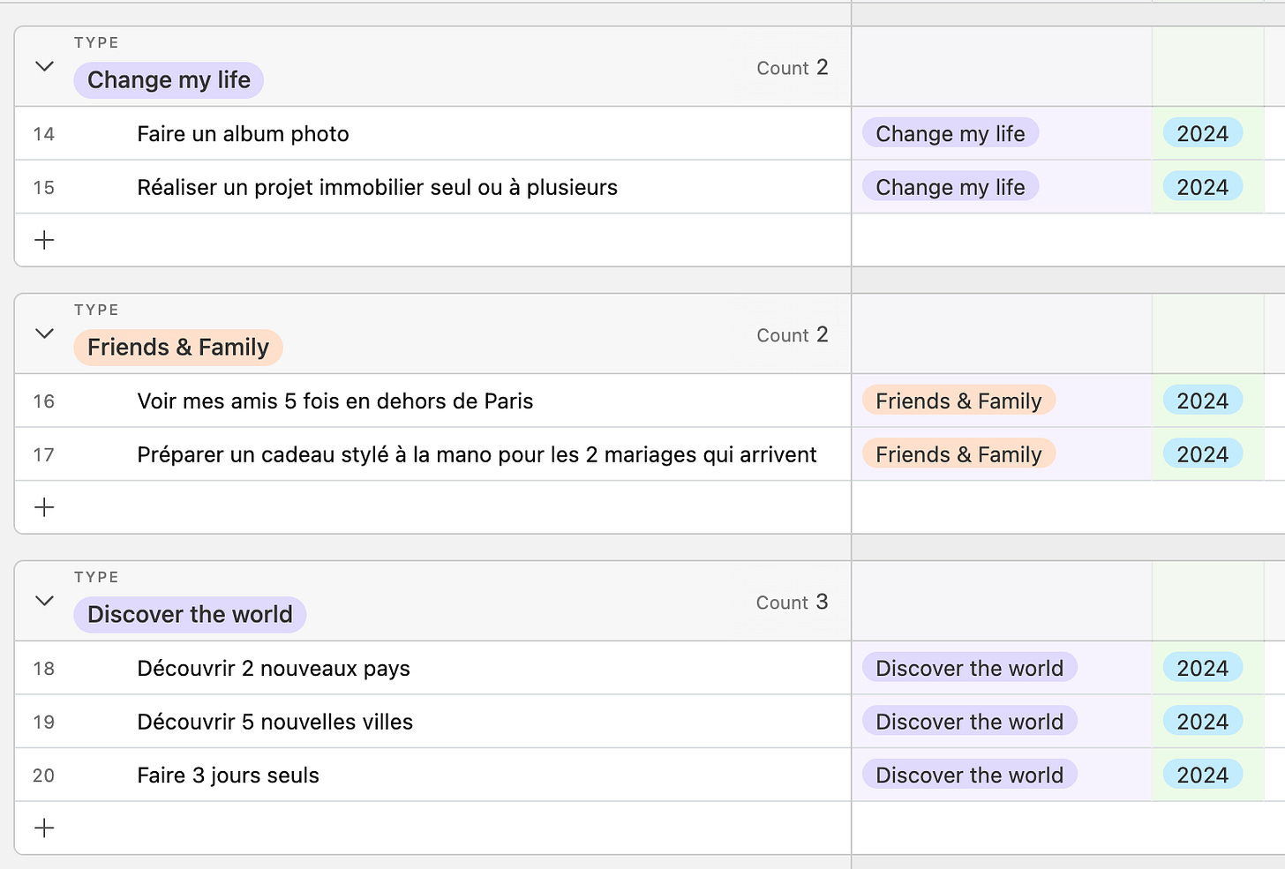1285x869 pixels.
Task: Add a record to Change my life group
Action: pos(44,240)
